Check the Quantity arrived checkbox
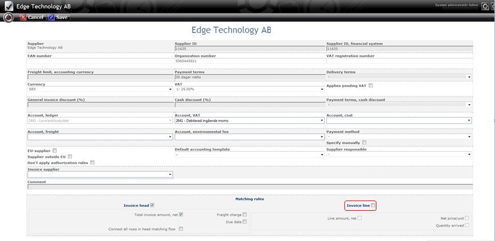The height and width of the screenshot is (241, 495). (467, 225)
